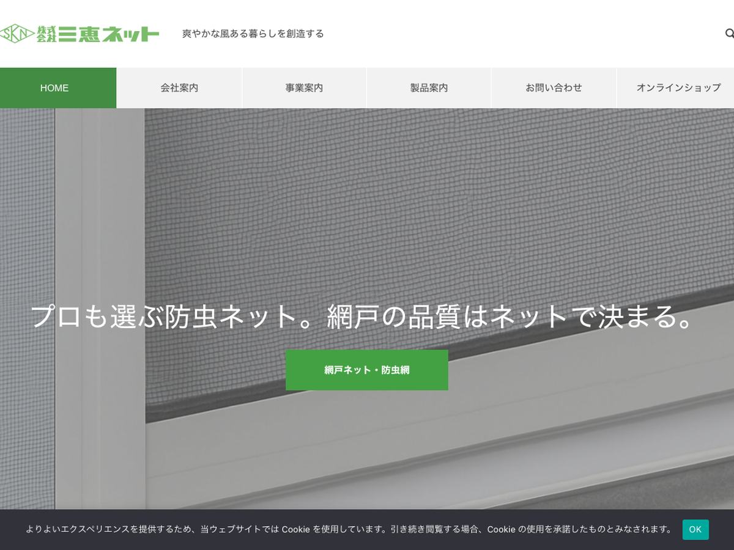Image resolution: width=734 pixels, height=550 pixels.
Task: Accept cookies with the OK button
Action: [695, 529]
